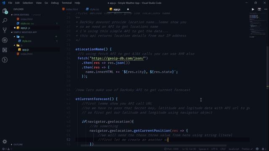
Task: Click the unsaved dot on app.js tab
Action: [128, 9]
